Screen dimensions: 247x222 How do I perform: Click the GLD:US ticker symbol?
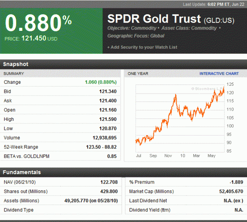[219, 21]
